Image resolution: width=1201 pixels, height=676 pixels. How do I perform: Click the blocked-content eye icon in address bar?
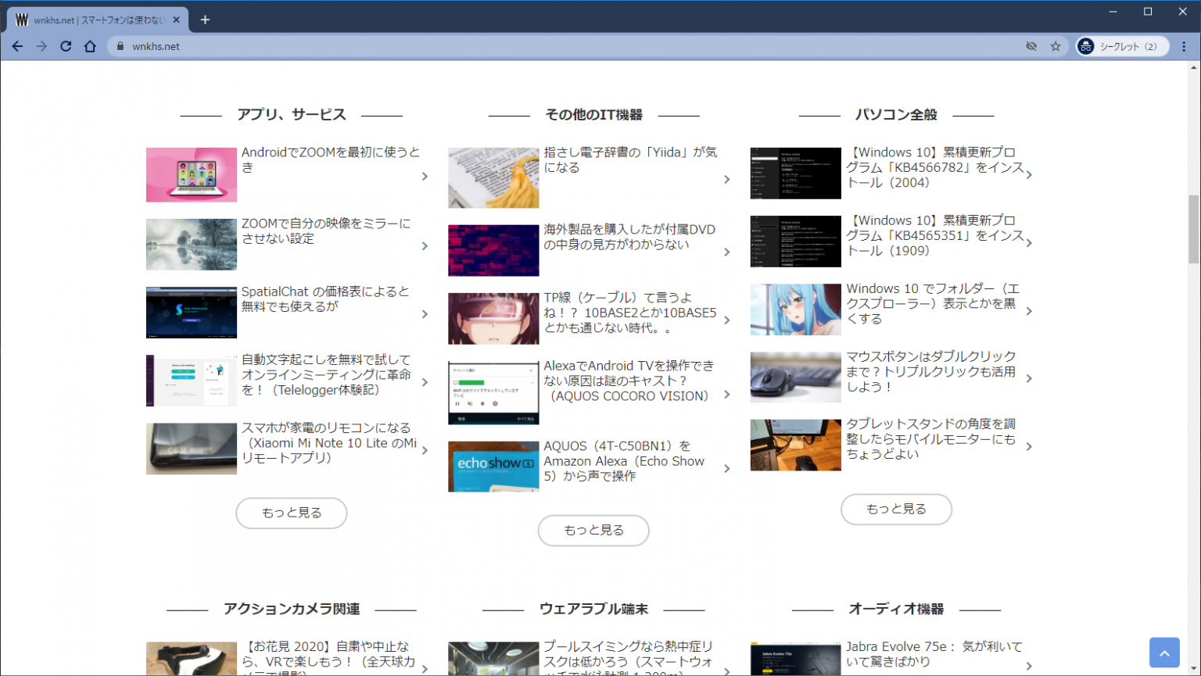click(x=1032, y=46)
